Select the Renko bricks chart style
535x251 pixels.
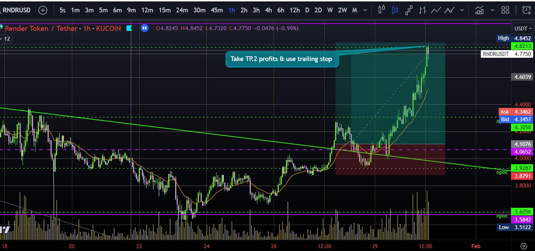pos(409,10)
